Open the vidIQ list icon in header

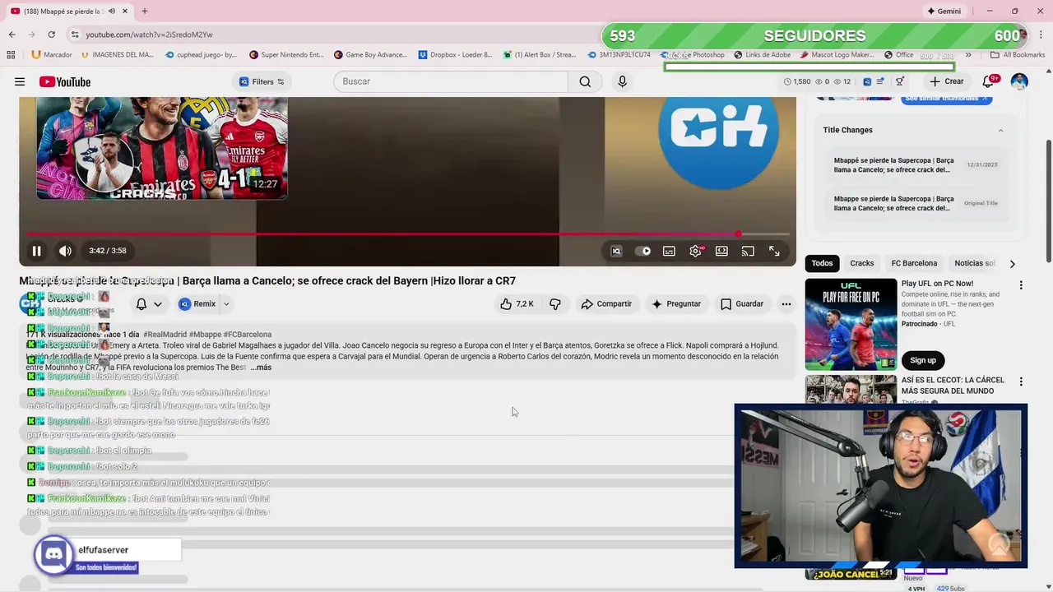(x=880, y=81)
